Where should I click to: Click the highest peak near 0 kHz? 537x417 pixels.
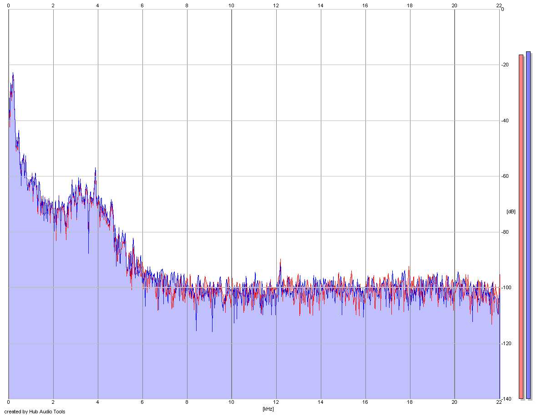pos(13,73)
